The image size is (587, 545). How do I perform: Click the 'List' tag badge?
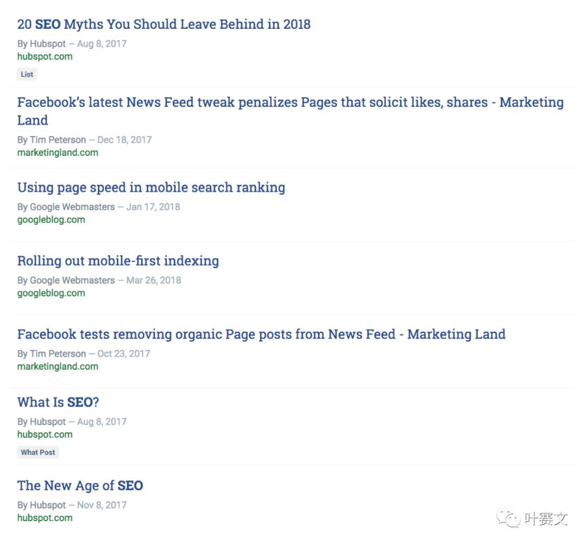coord(27,74)
